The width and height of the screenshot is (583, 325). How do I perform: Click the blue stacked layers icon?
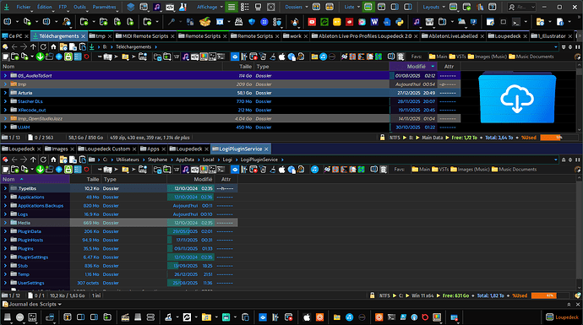130,7
